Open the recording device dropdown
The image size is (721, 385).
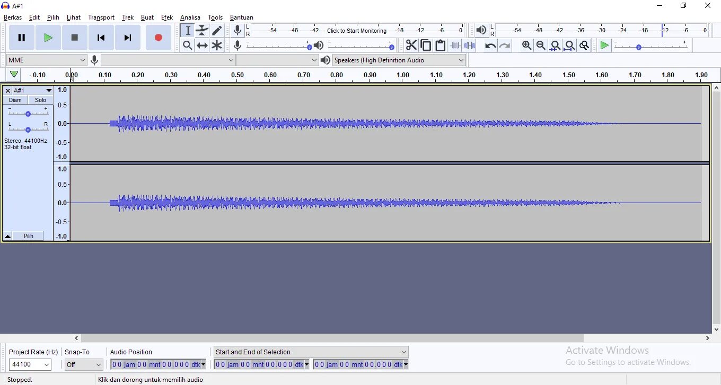pyautogui.click(x=169, y=60)
